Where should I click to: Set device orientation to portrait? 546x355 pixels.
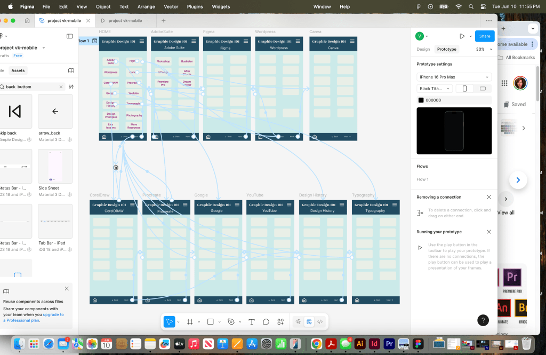click(464, 89)
